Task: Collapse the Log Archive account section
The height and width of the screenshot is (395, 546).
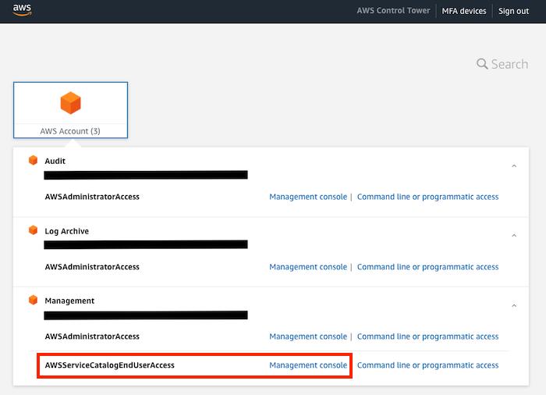Action: point(514,236)
